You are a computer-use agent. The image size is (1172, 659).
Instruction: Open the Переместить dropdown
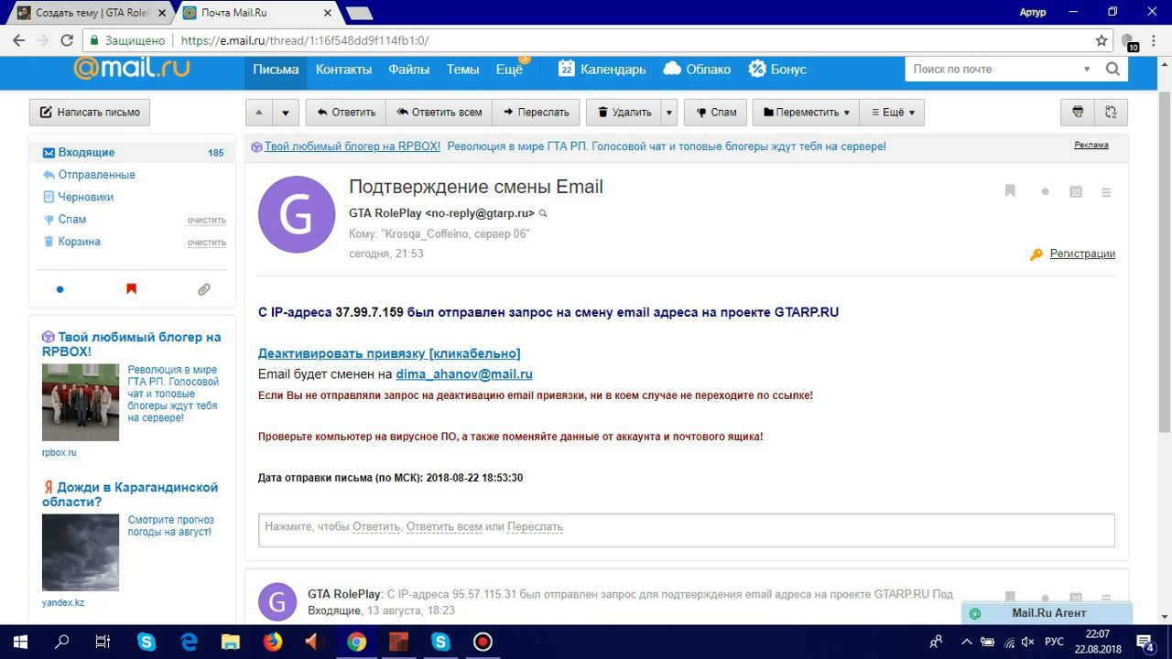click(x=806, y=113)
